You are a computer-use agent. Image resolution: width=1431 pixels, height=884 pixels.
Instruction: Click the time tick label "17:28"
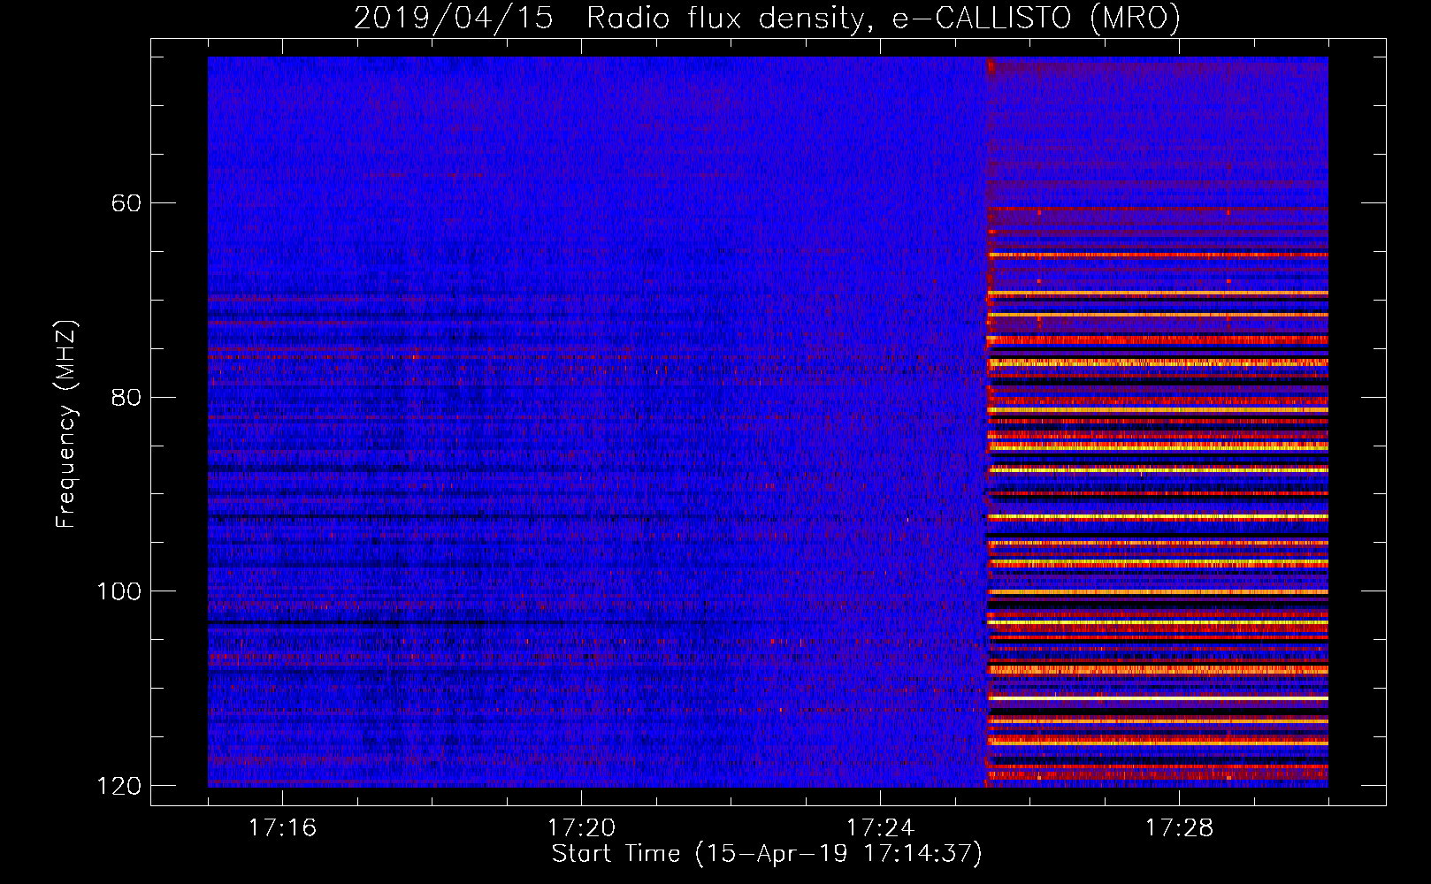tap(1179, 828)
